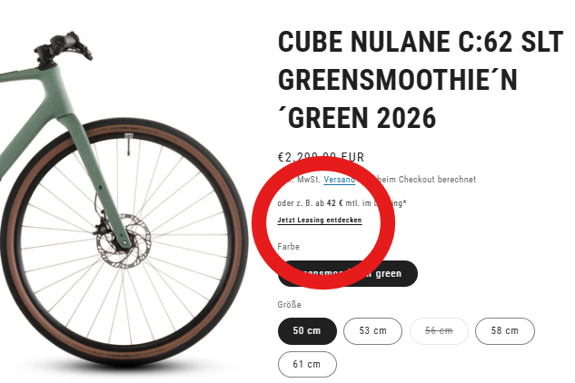Pick the 58 cm frame size
The image size is (575, 383).
(505, 331)
